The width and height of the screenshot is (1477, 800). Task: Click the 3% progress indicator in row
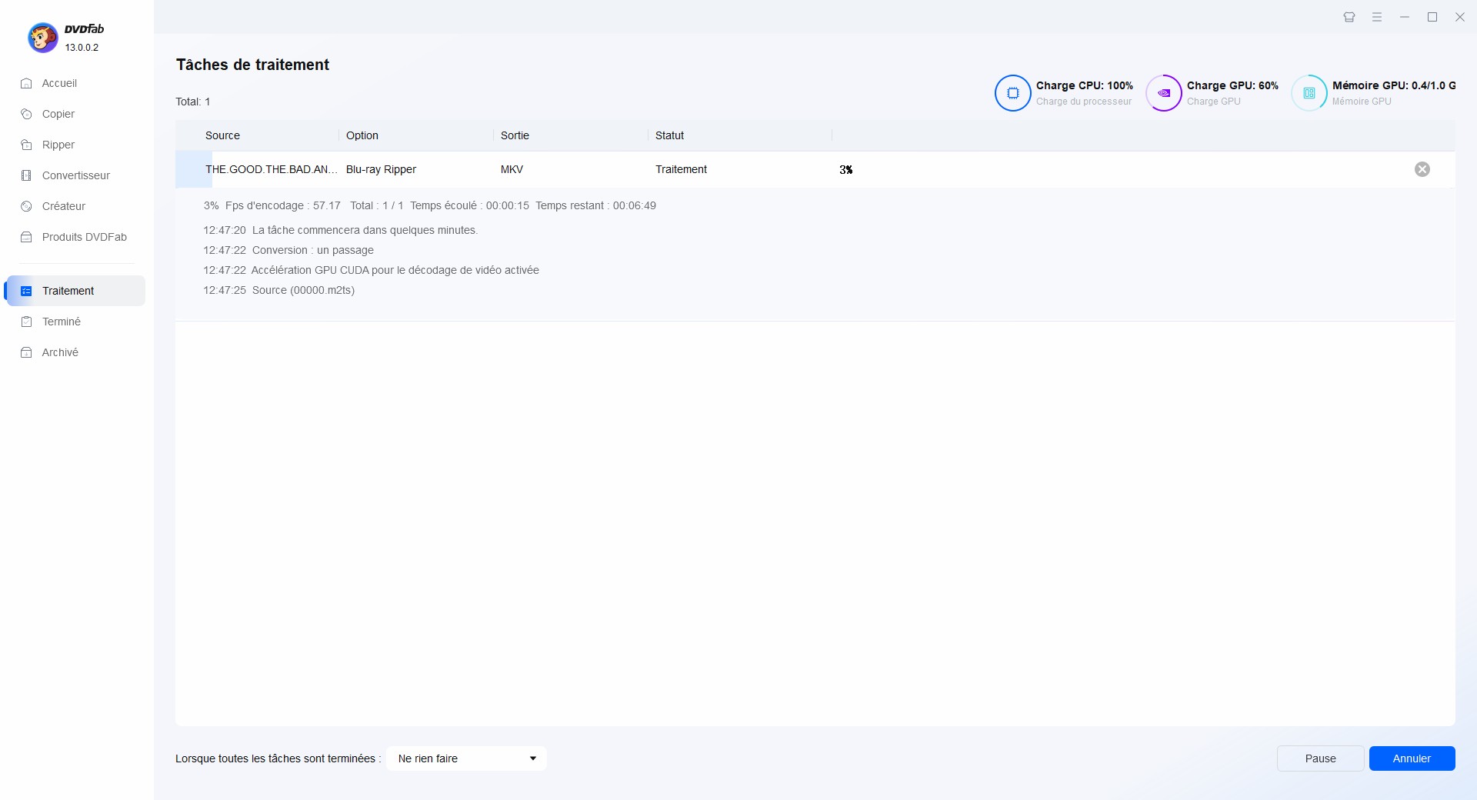[846, 170]
